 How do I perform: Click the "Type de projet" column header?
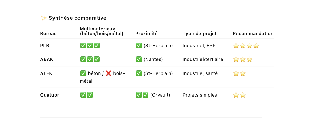199,34
